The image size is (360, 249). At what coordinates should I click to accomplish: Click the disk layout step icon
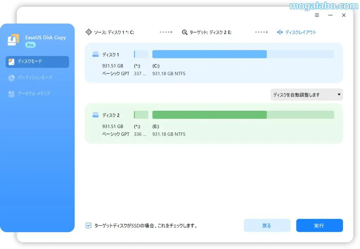(x=280, y=32)
